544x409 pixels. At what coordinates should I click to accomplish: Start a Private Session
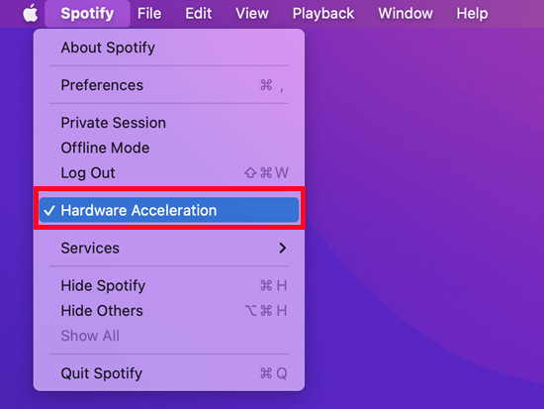click(x=169, y=123)
